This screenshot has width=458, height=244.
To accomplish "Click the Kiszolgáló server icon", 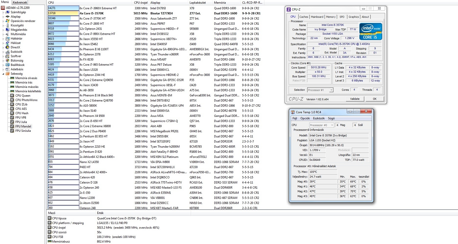I will tap(8, 25).
